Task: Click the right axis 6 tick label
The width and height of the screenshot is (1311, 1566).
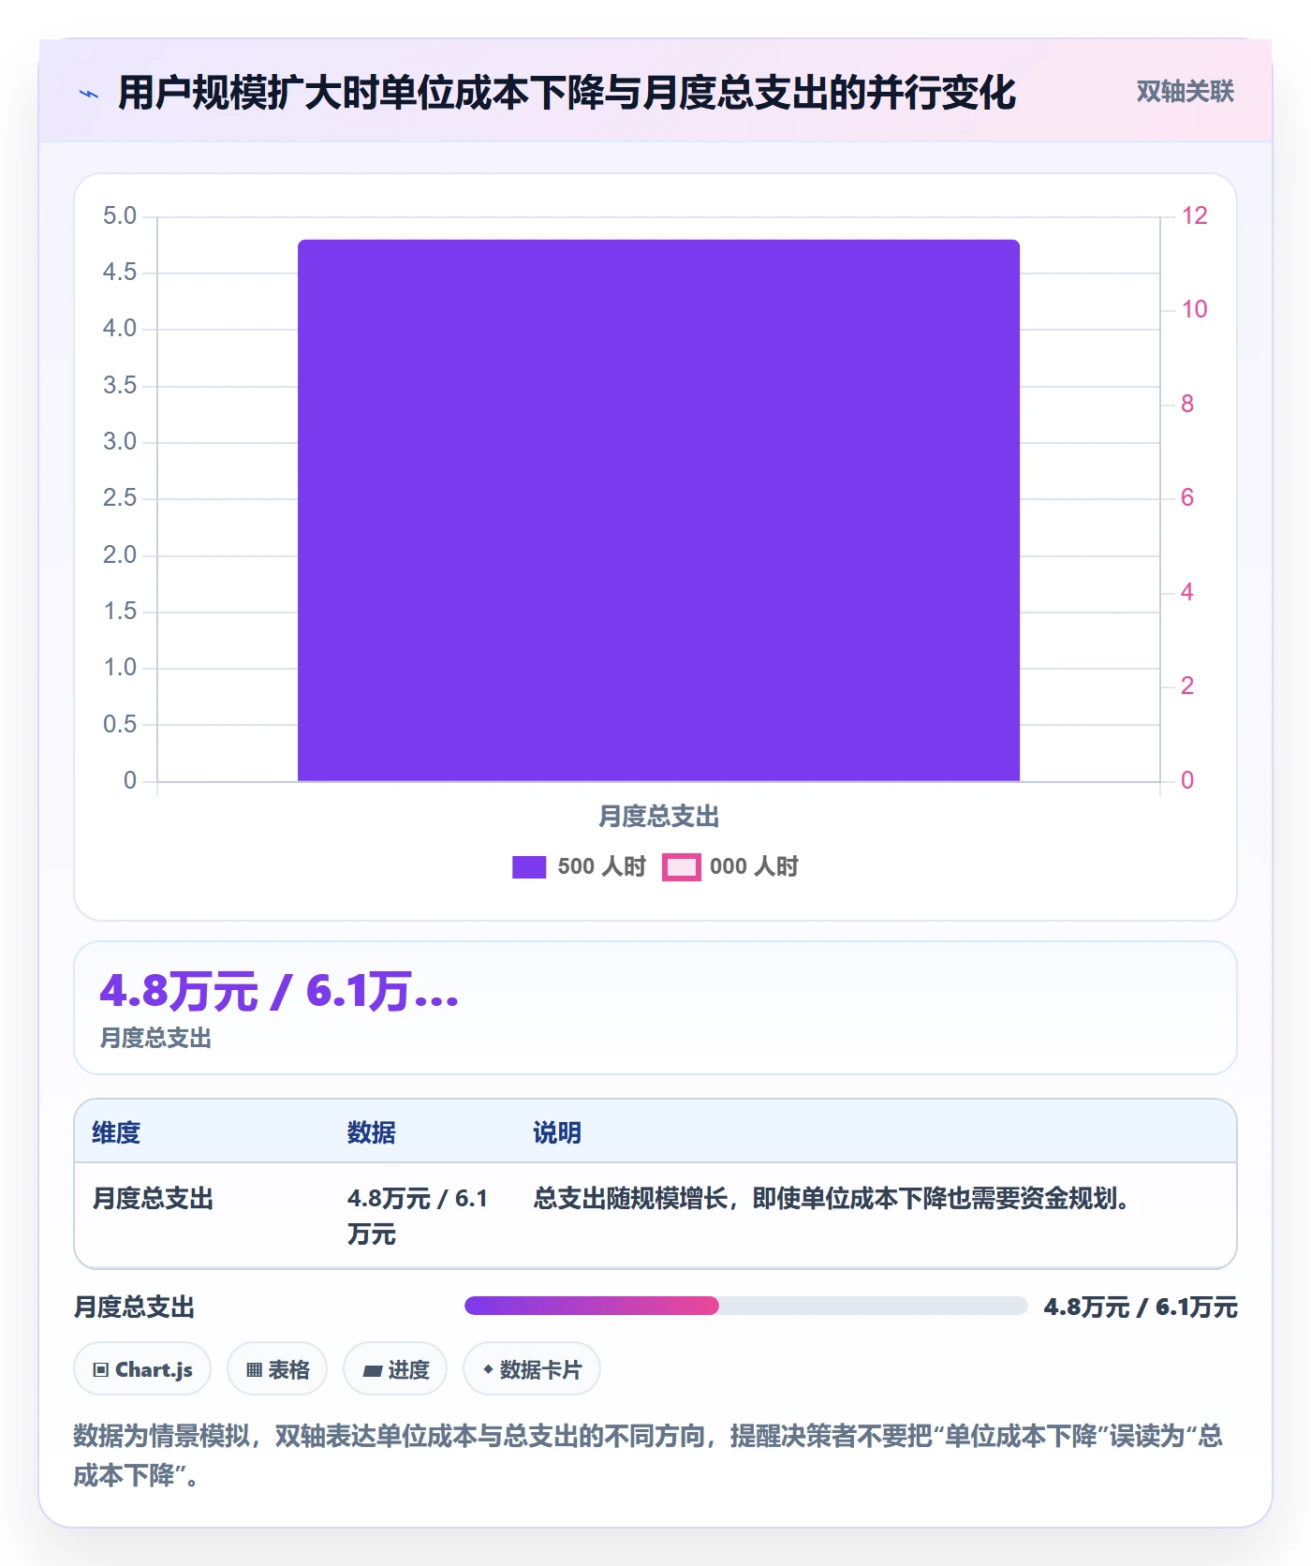Action: pyautogui.click(x=1187, y=498)
